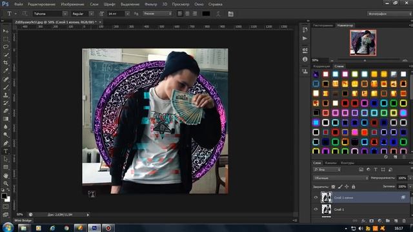Open the text color swatch
Screen dimensions: 413x232
206,14
